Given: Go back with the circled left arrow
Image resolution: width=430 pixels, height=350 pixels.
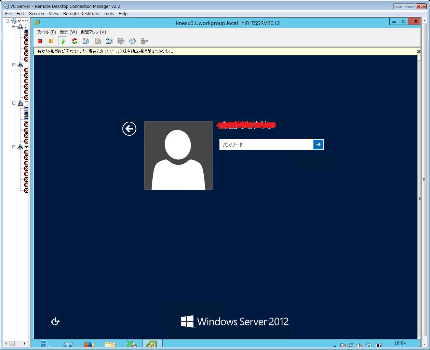Looking at the screenshot, I should click(129, 129).
